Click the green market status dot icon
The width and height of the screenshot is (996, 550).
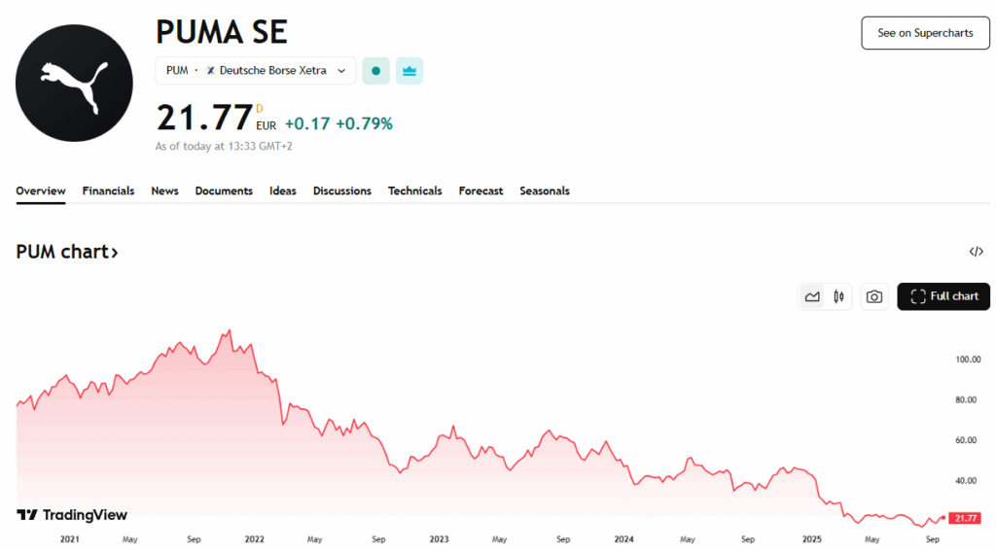(376, 71)
